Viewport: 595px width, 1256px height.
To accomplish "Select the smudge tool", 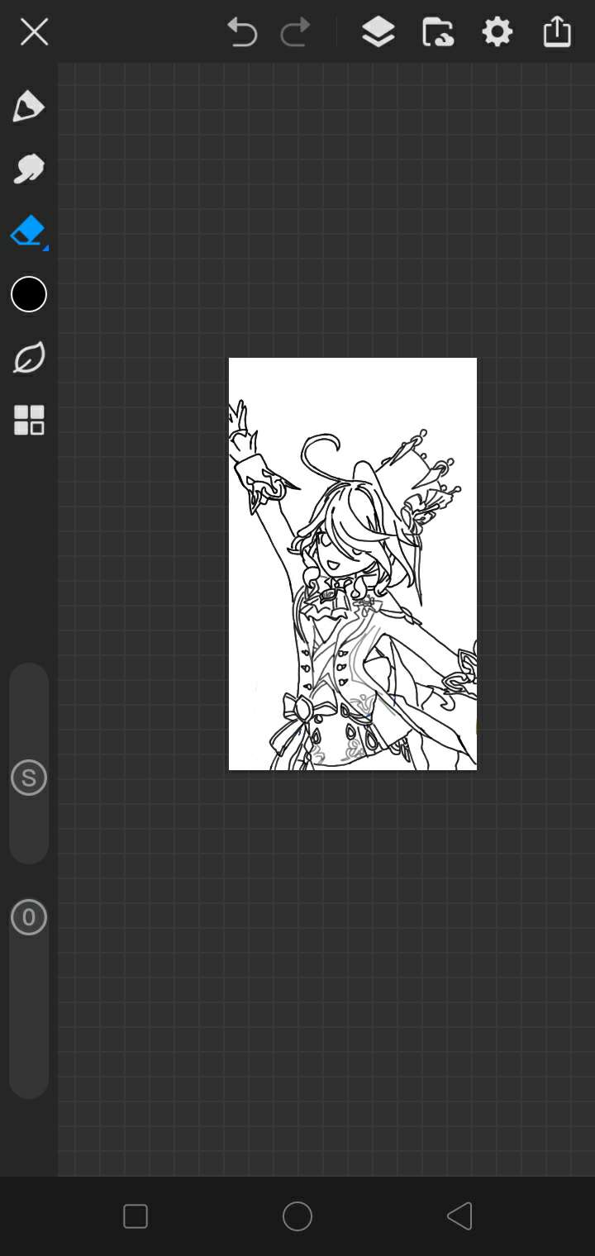I will pyautogui.click(x=28, y=169).
